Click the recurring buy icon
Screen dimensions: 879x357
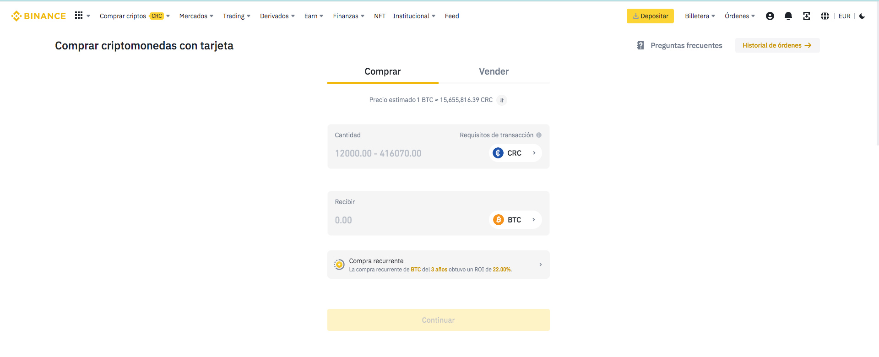(339, 264)
